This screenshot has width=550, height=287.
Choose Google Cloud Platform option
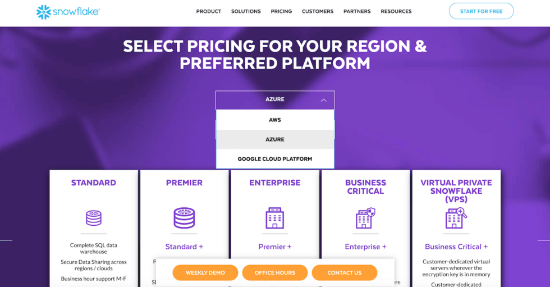coord(275,159)
